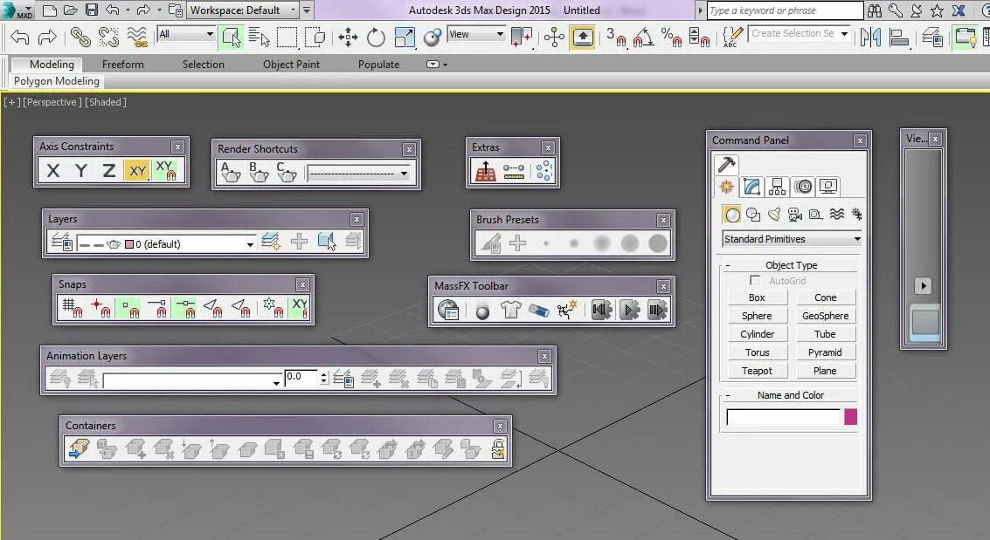Open Manage Layers dialog icon

(x=61, y=242)
